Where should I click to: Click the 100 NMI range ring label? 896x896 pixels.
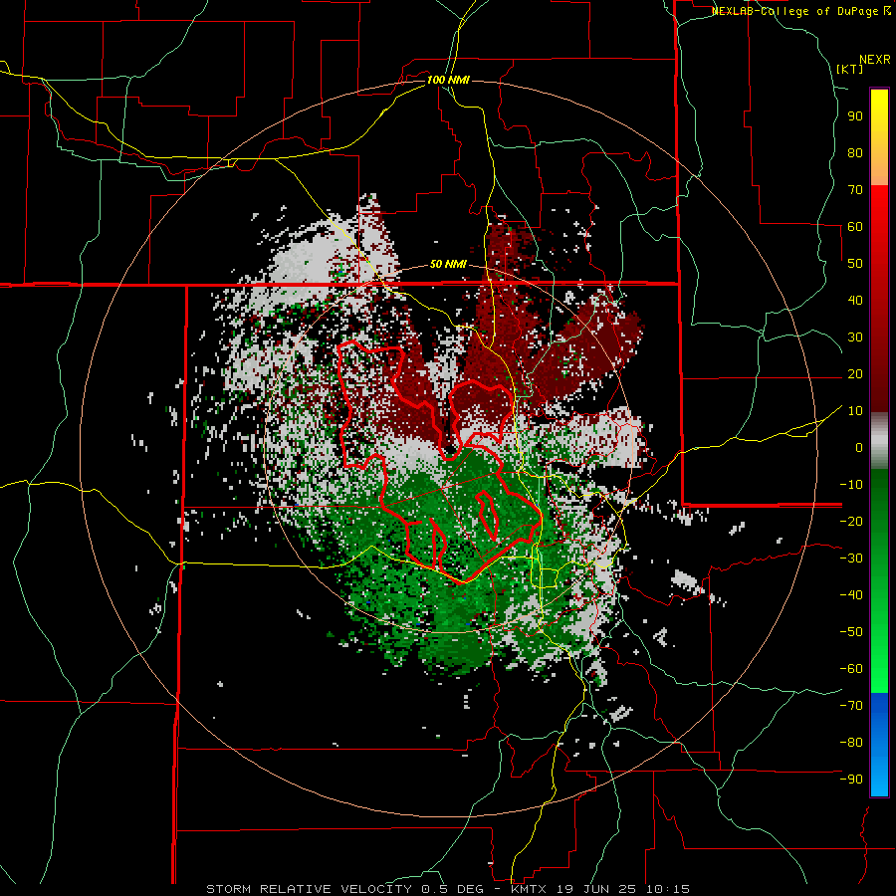tap(448, 80)
